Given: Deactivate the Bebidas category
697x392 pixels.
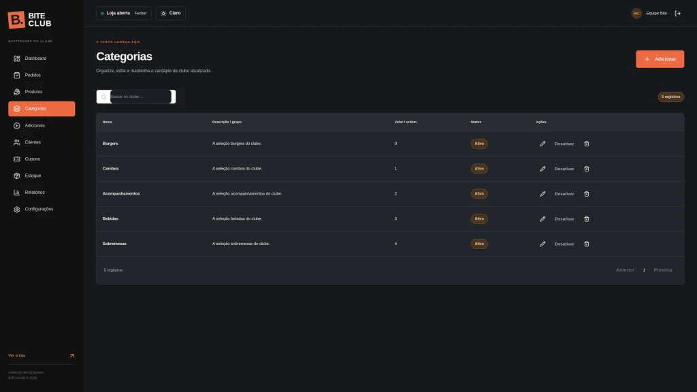Looking at the screenshot, I should coord(564,219).
